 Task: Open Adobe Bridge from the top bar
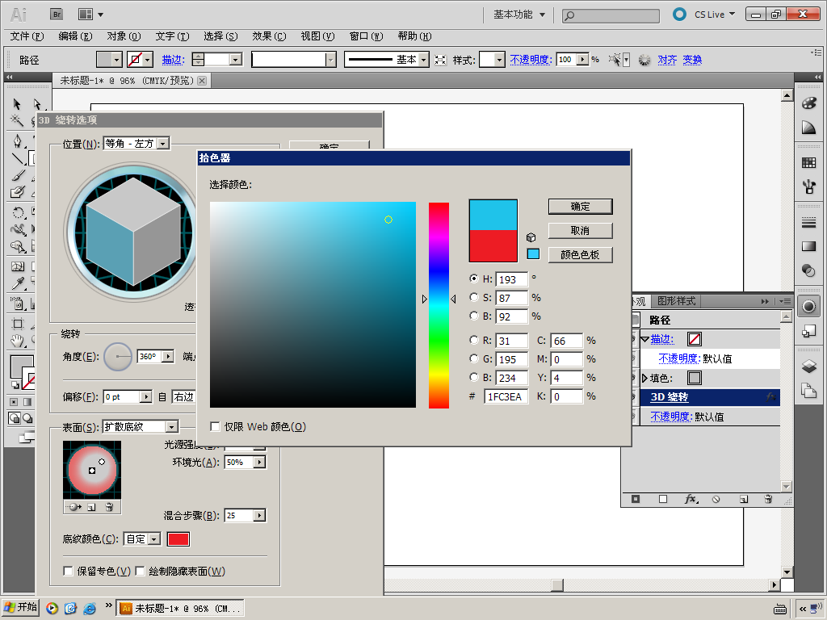coord(57,14)
